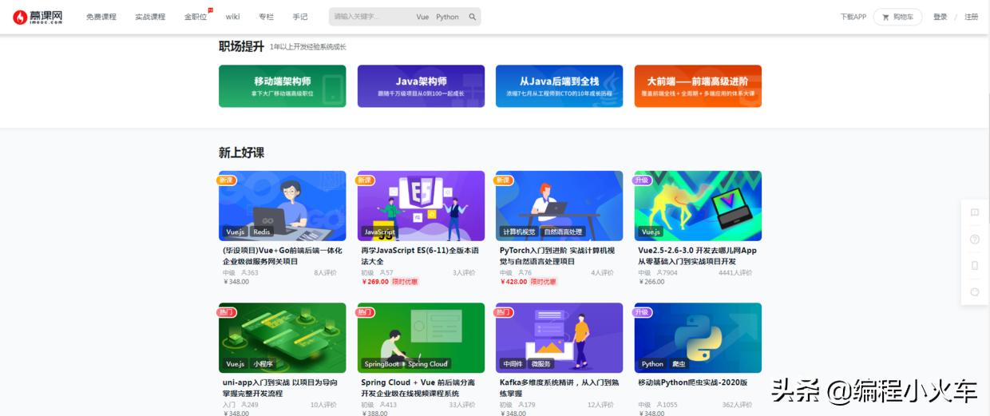This screenshot has height=416, width=990.
Task: Open Vue+Go 微服务网关 course thumbnail
Action: (x=283, y=206)
